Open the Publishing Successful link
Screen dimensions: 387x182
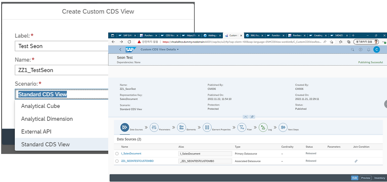point(370,62)
